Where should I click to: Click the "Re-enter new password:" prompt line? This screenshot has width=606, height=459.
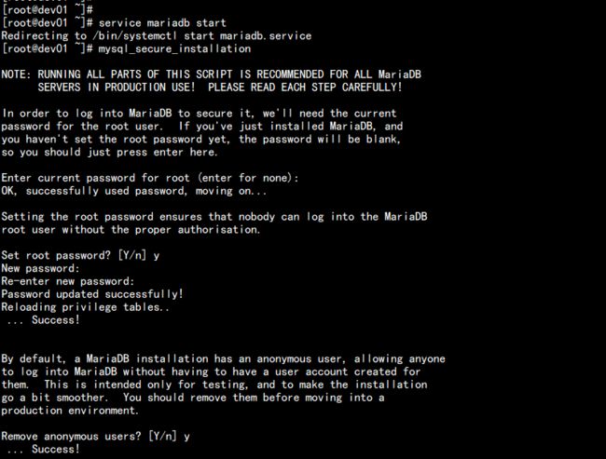click(x=67, y=281)
